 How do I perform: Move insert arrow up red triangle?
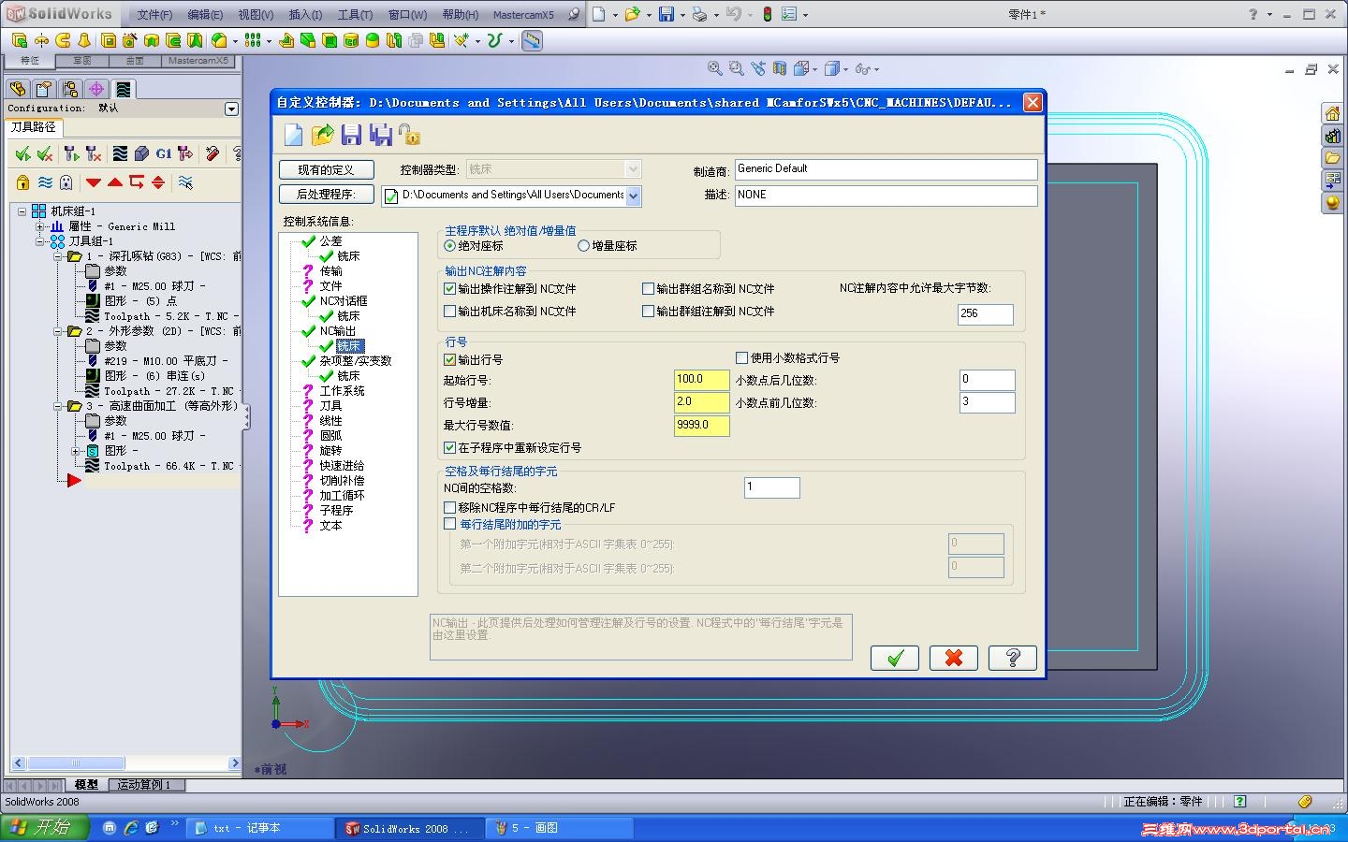click(x=115, y=182)
